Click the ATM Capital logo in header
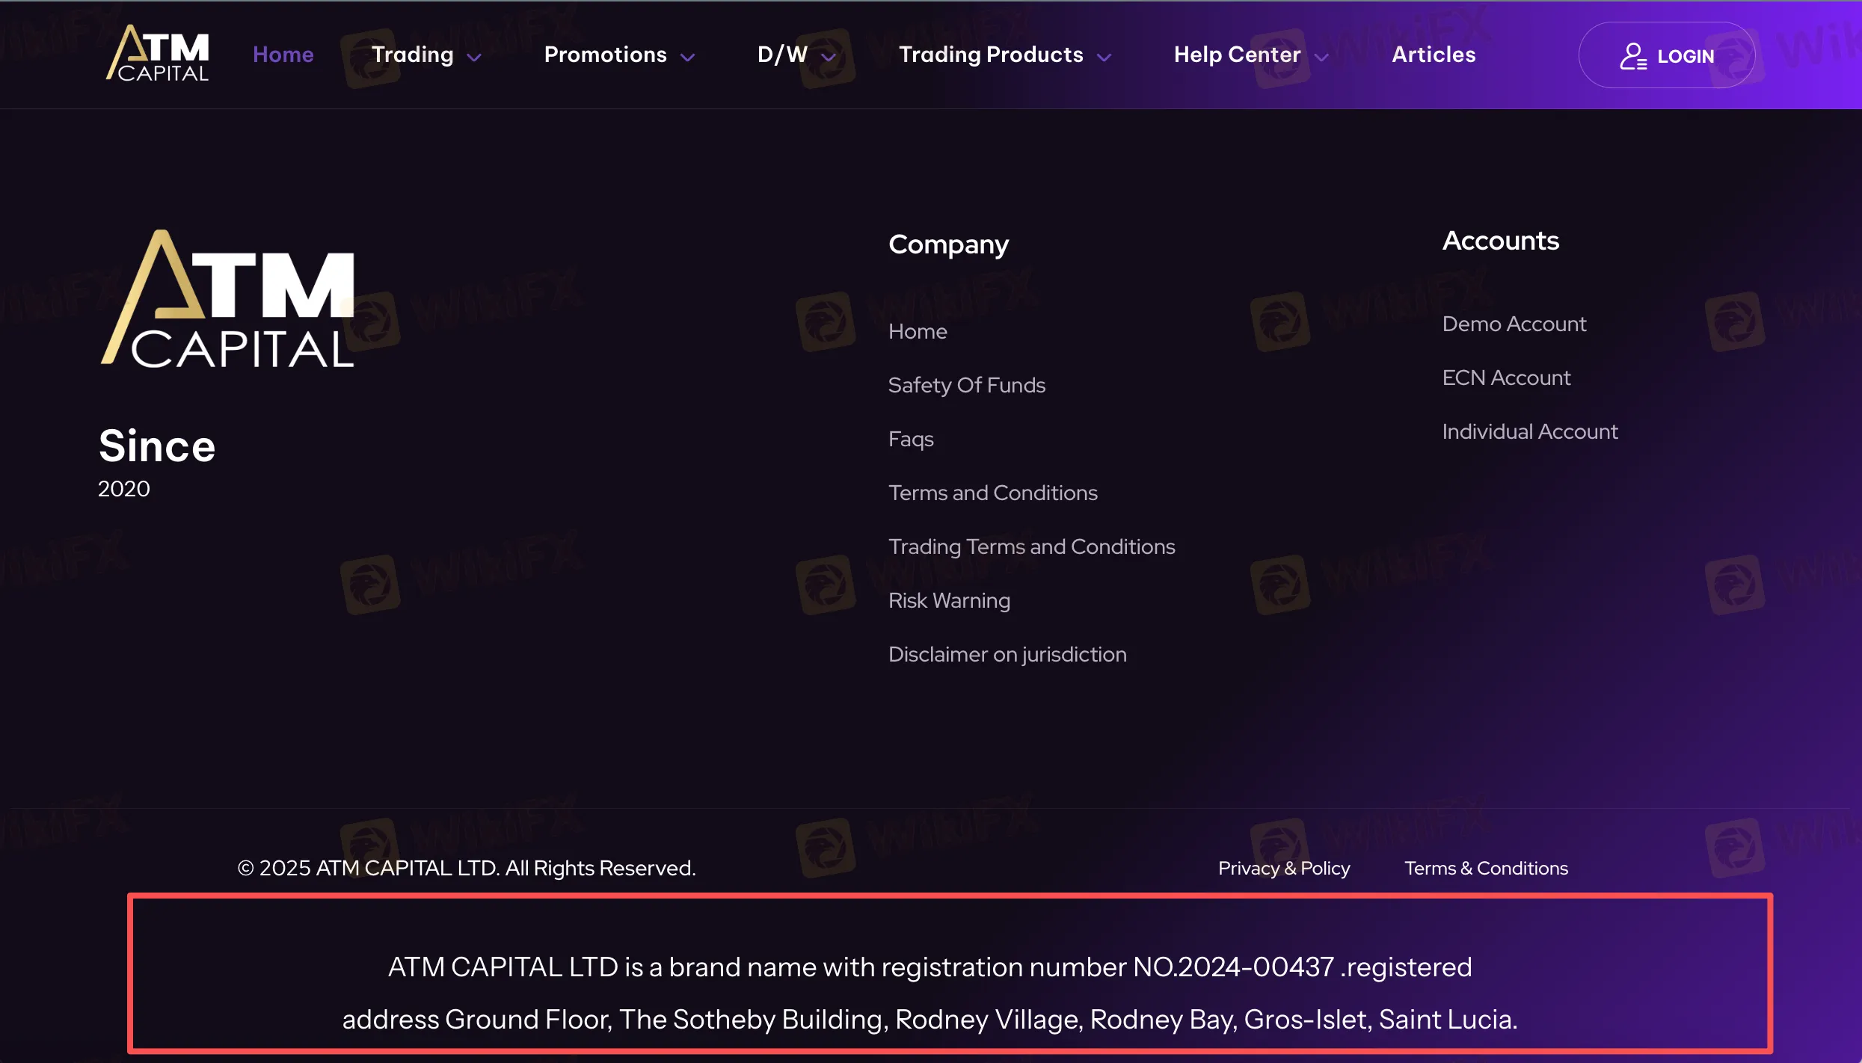Image resolution: width=1862 pixels, height=1063 pixels. click(x=158, y=54)
